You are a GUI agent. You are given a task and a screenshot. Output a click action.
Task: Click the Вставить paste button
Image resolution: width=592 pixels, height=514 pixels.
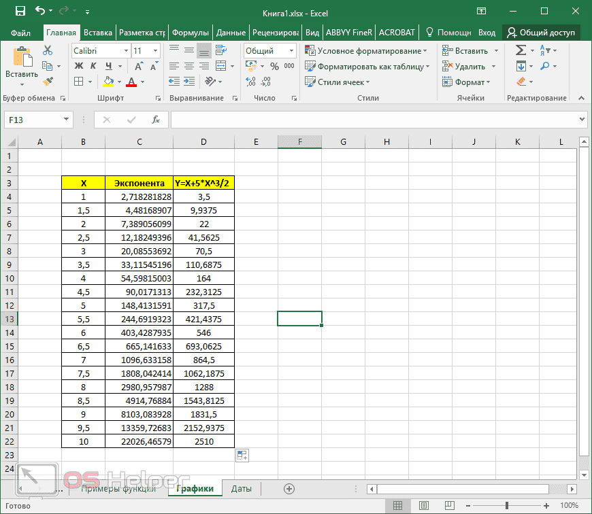click(x=21, y=68)
